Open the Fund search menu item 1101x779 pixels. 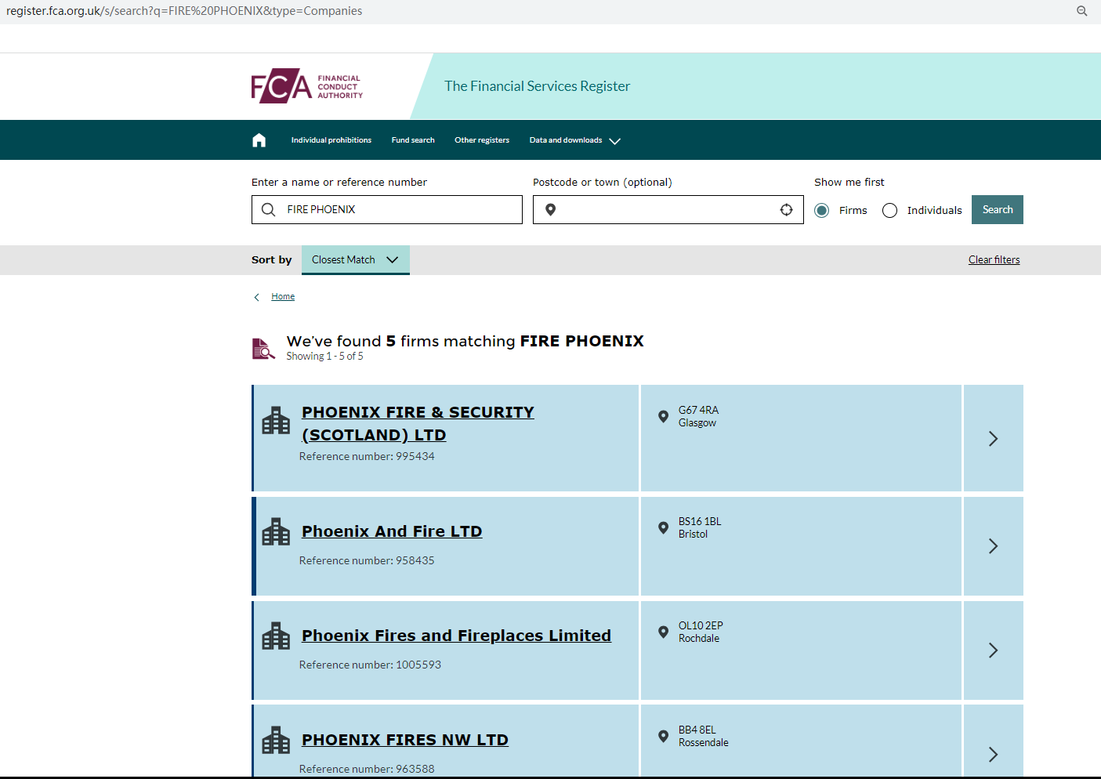click(413, 140)
